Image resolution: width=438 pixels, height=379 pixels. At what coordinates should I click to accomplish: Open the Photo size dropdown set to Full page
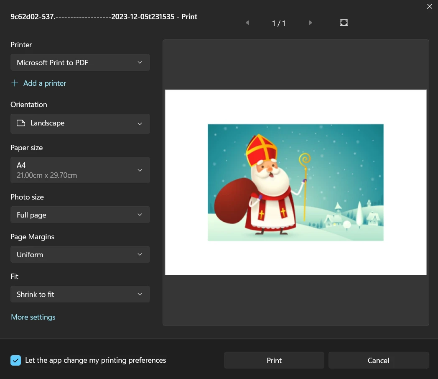[80, 215]
